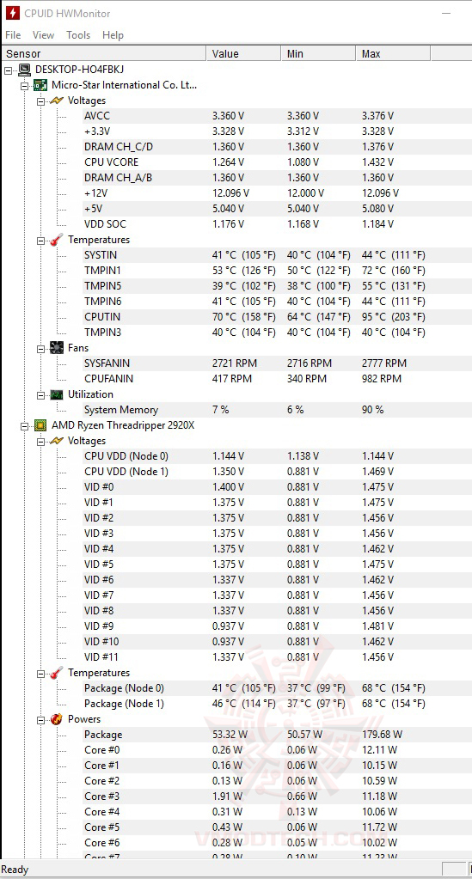The image size is (472, 879).
Task: Open the View menu
Action: pyautogui.click(x=43, y=34)
